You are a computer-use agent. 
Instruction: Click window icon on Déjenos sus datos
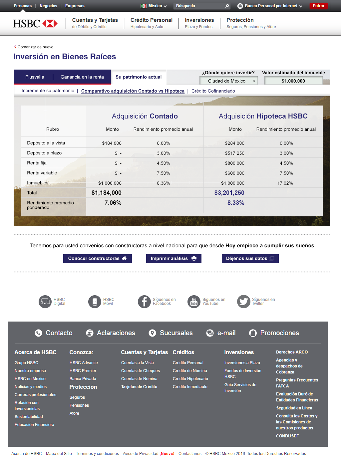tap(272, 258)
